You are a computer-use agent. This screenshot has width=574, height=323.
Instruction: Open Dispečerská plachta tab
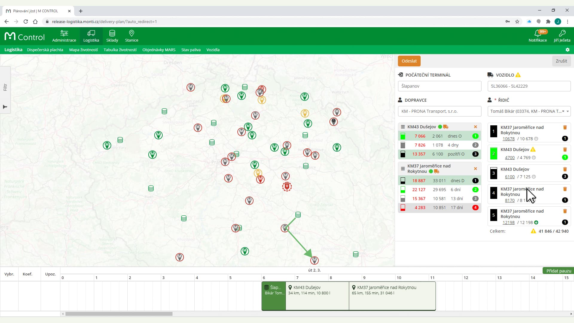45,50
